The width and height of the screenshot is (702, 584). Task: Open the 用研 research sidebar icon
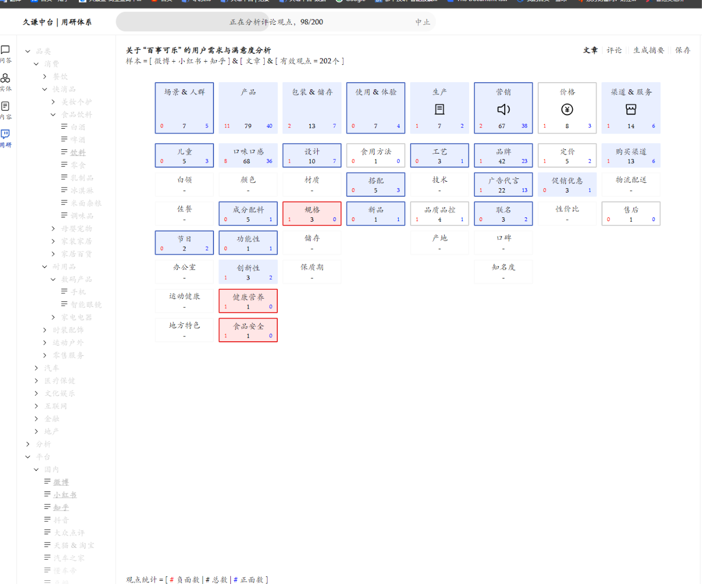[x=5, y=134]
